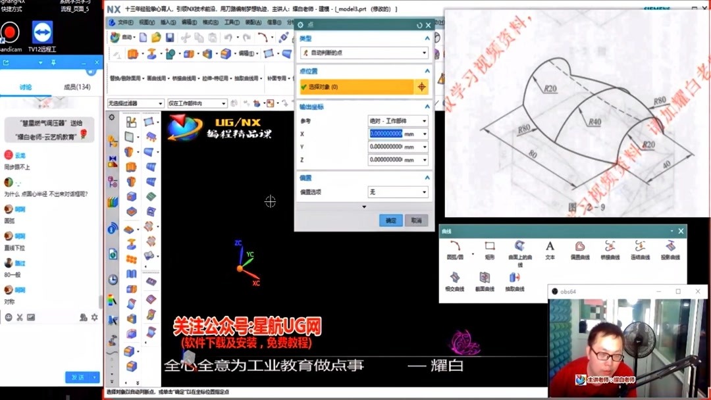
Task: Click the 确定 button to confirm the point
Action: [391, 220]
